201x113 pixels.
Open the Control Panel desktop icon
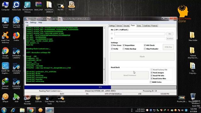coord(5,22)
